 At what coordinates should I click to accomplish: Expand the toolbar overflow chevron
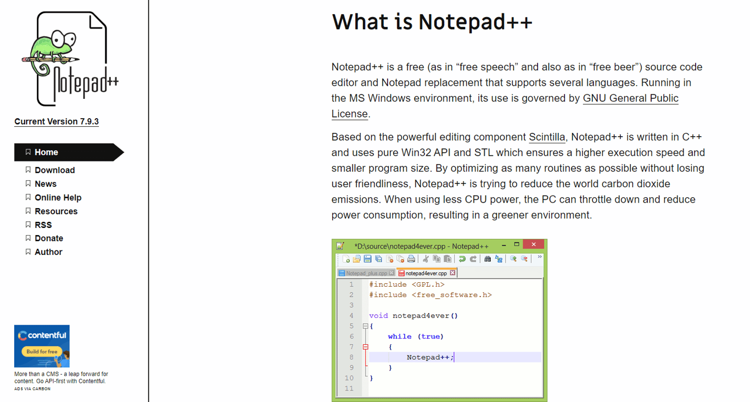(x=540, y=257)
